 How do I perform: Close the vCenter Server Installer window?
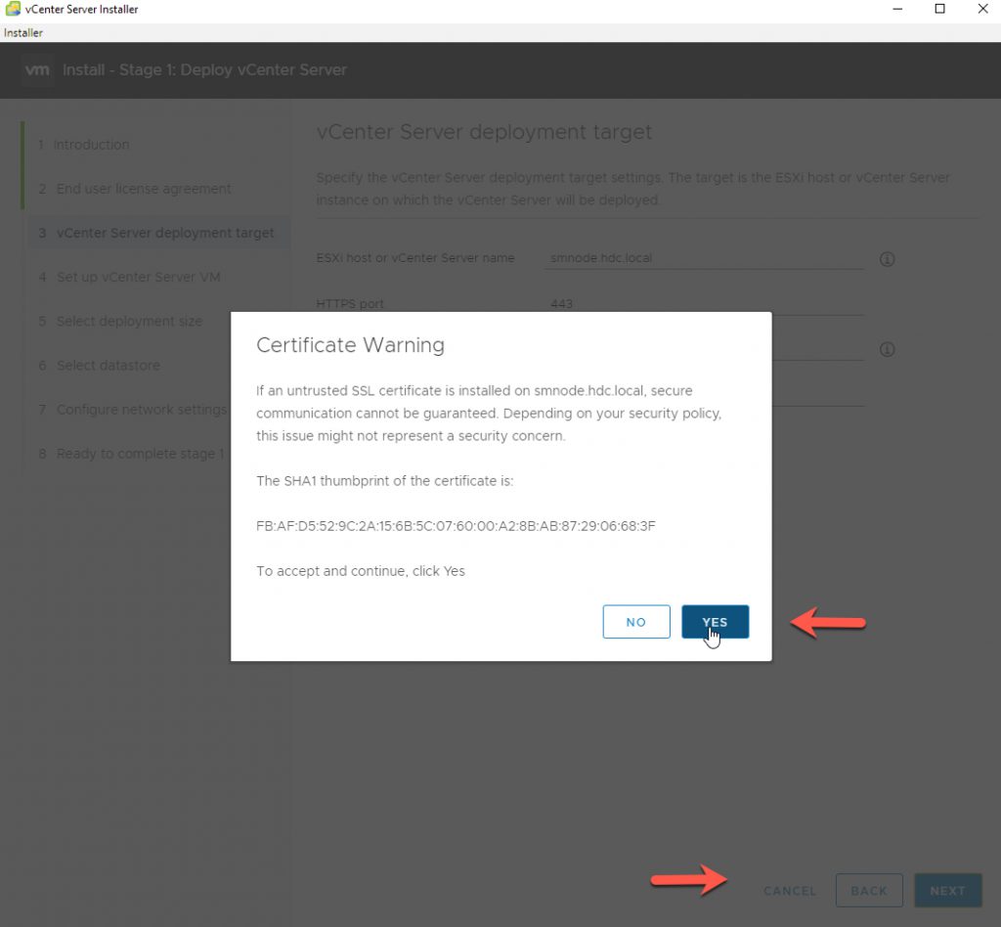point(982,9)
